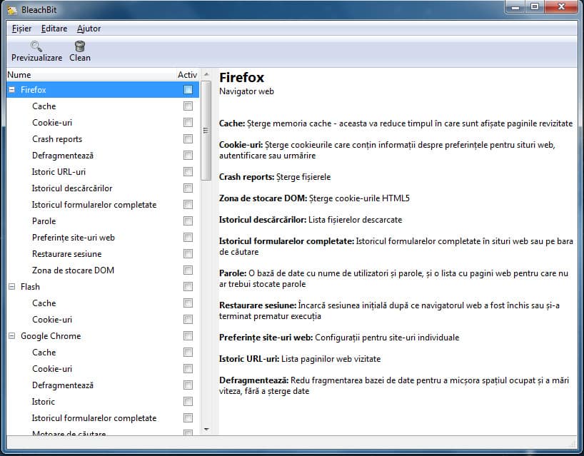This screenshot has height=456, width=584.
Task: Click the Activ column header
Action: tap(187, 75)
